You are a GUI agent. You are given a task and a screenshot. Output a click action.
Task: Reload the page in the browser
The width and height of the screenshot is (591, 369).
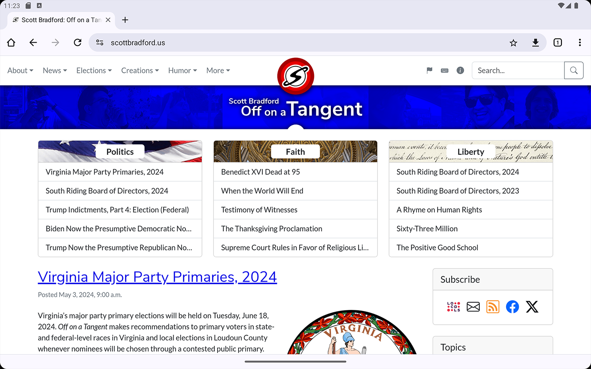coord(78,43)
